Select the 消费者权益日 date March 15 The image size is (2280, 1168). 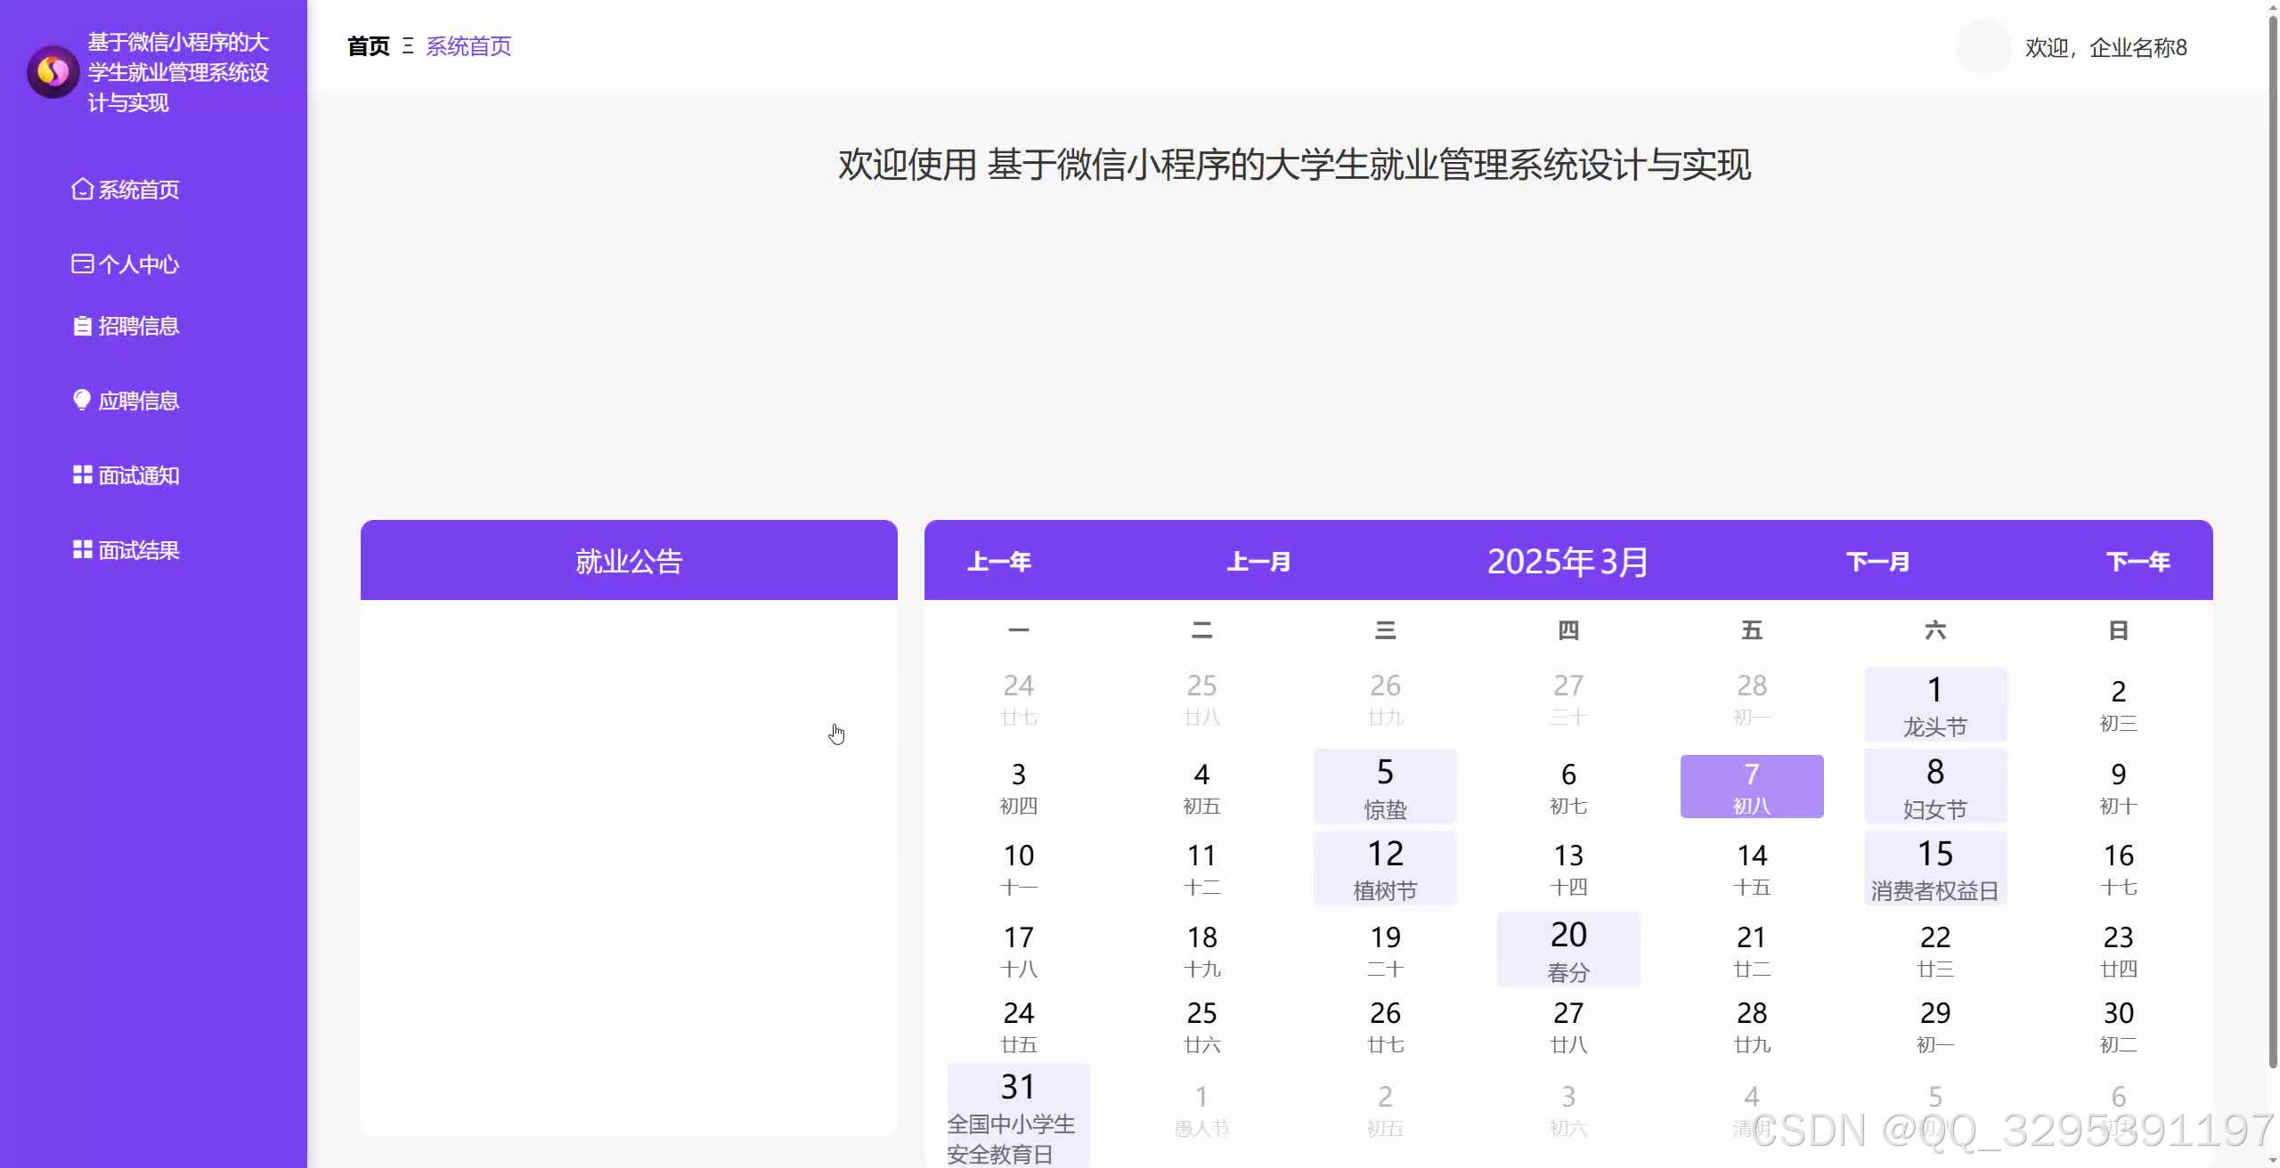click(x=1934, y=867)
